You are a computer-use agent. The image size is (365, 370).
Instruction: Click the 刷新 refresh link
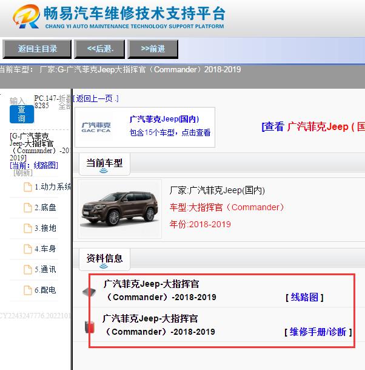click(x=23, y=173)
